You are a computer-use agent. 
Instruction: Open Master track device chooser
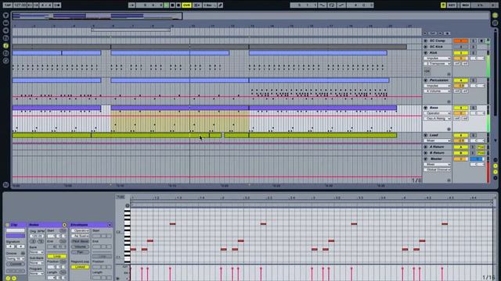pyautogui.click(x=437, y=165)
